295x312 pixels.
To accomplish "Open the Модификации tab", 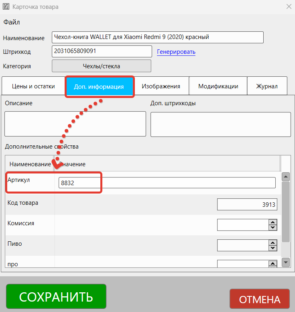I will coord(218,86).
